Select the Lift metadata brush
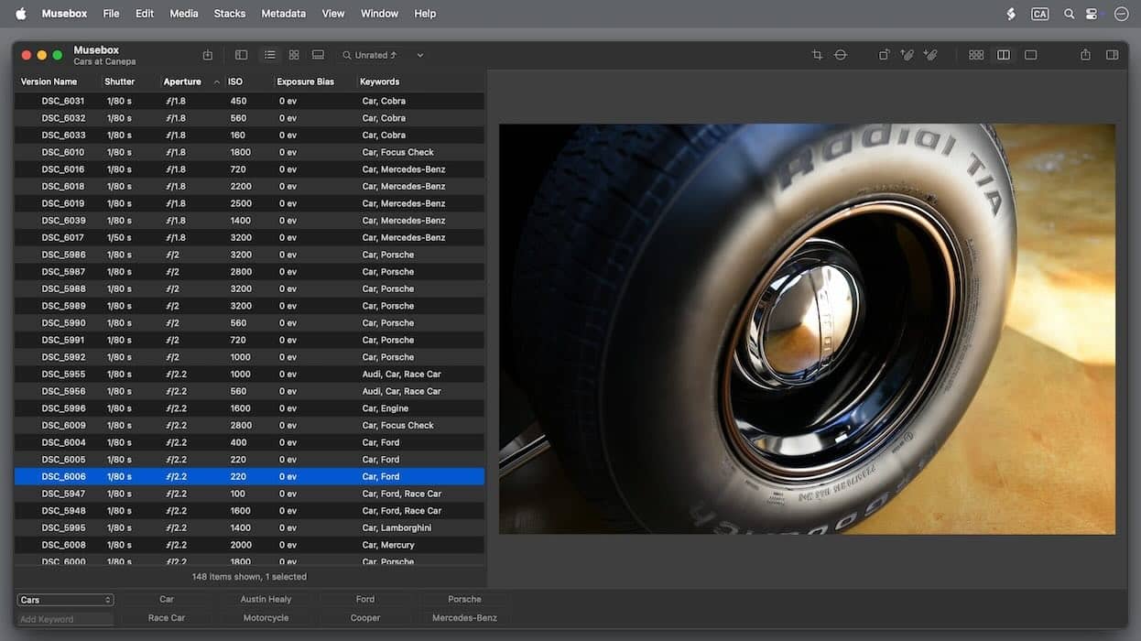The width and height of the screenshot is (1141, 641). (x=907, y=55)
